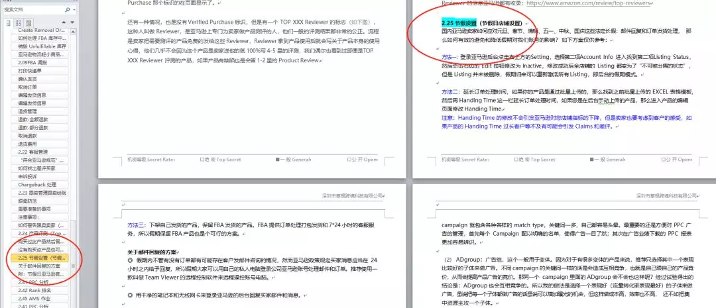This screenshot has height=308, width=716.
Task: Open heading '退款-全额退款'
Action: 41,119
